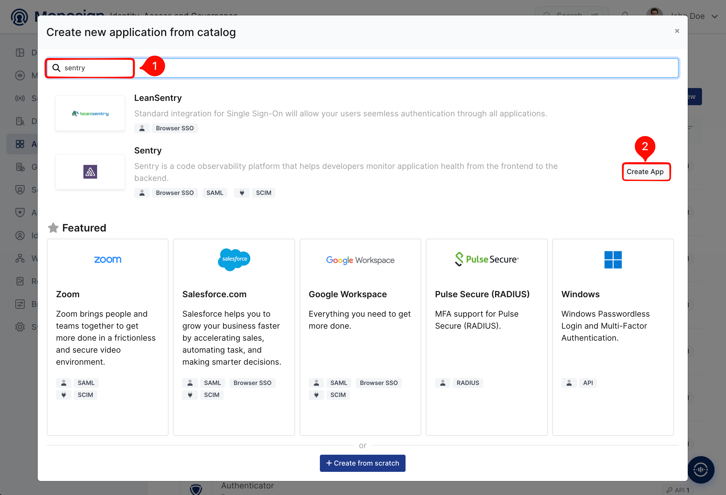Screen dimensions: 726x495
Task: Focus the catalog search field containing sentry
Action: tap(362, 68)
